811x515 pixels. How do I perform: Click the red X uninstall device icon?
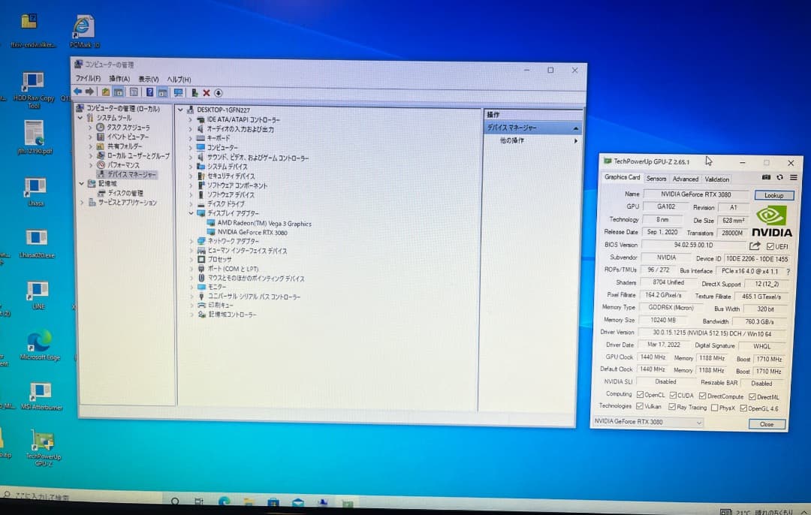tap(207, 92)
